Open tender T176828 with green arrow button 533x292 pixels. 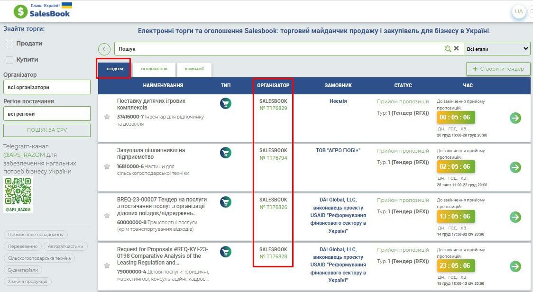tap(515, 266)
